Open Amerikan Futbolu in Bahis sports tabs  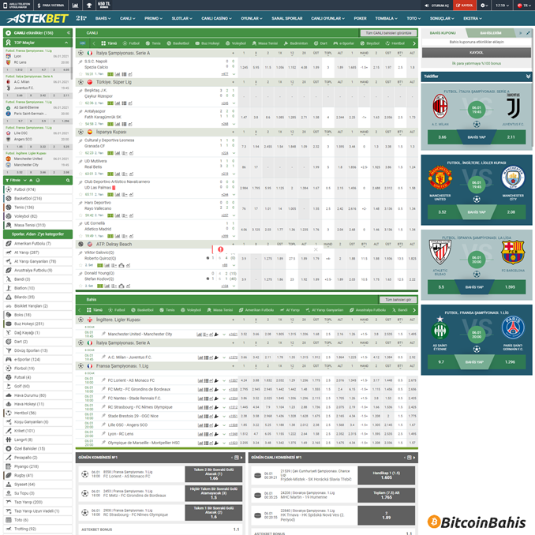pos(256,310)
